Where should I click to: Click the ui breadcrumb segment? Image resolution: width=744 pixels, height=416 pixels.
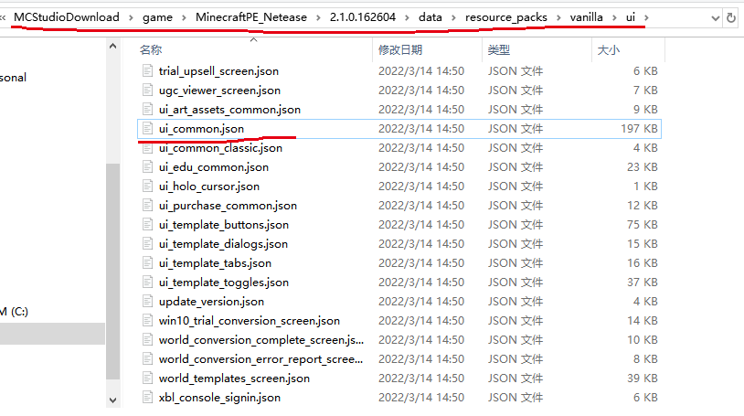click(630, 17)
